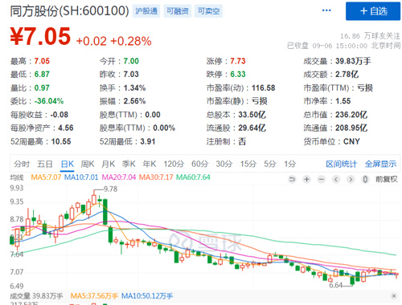Open the three-dot more options menu
The width and height of the screenshot is (402, 305).
(326, 10)
